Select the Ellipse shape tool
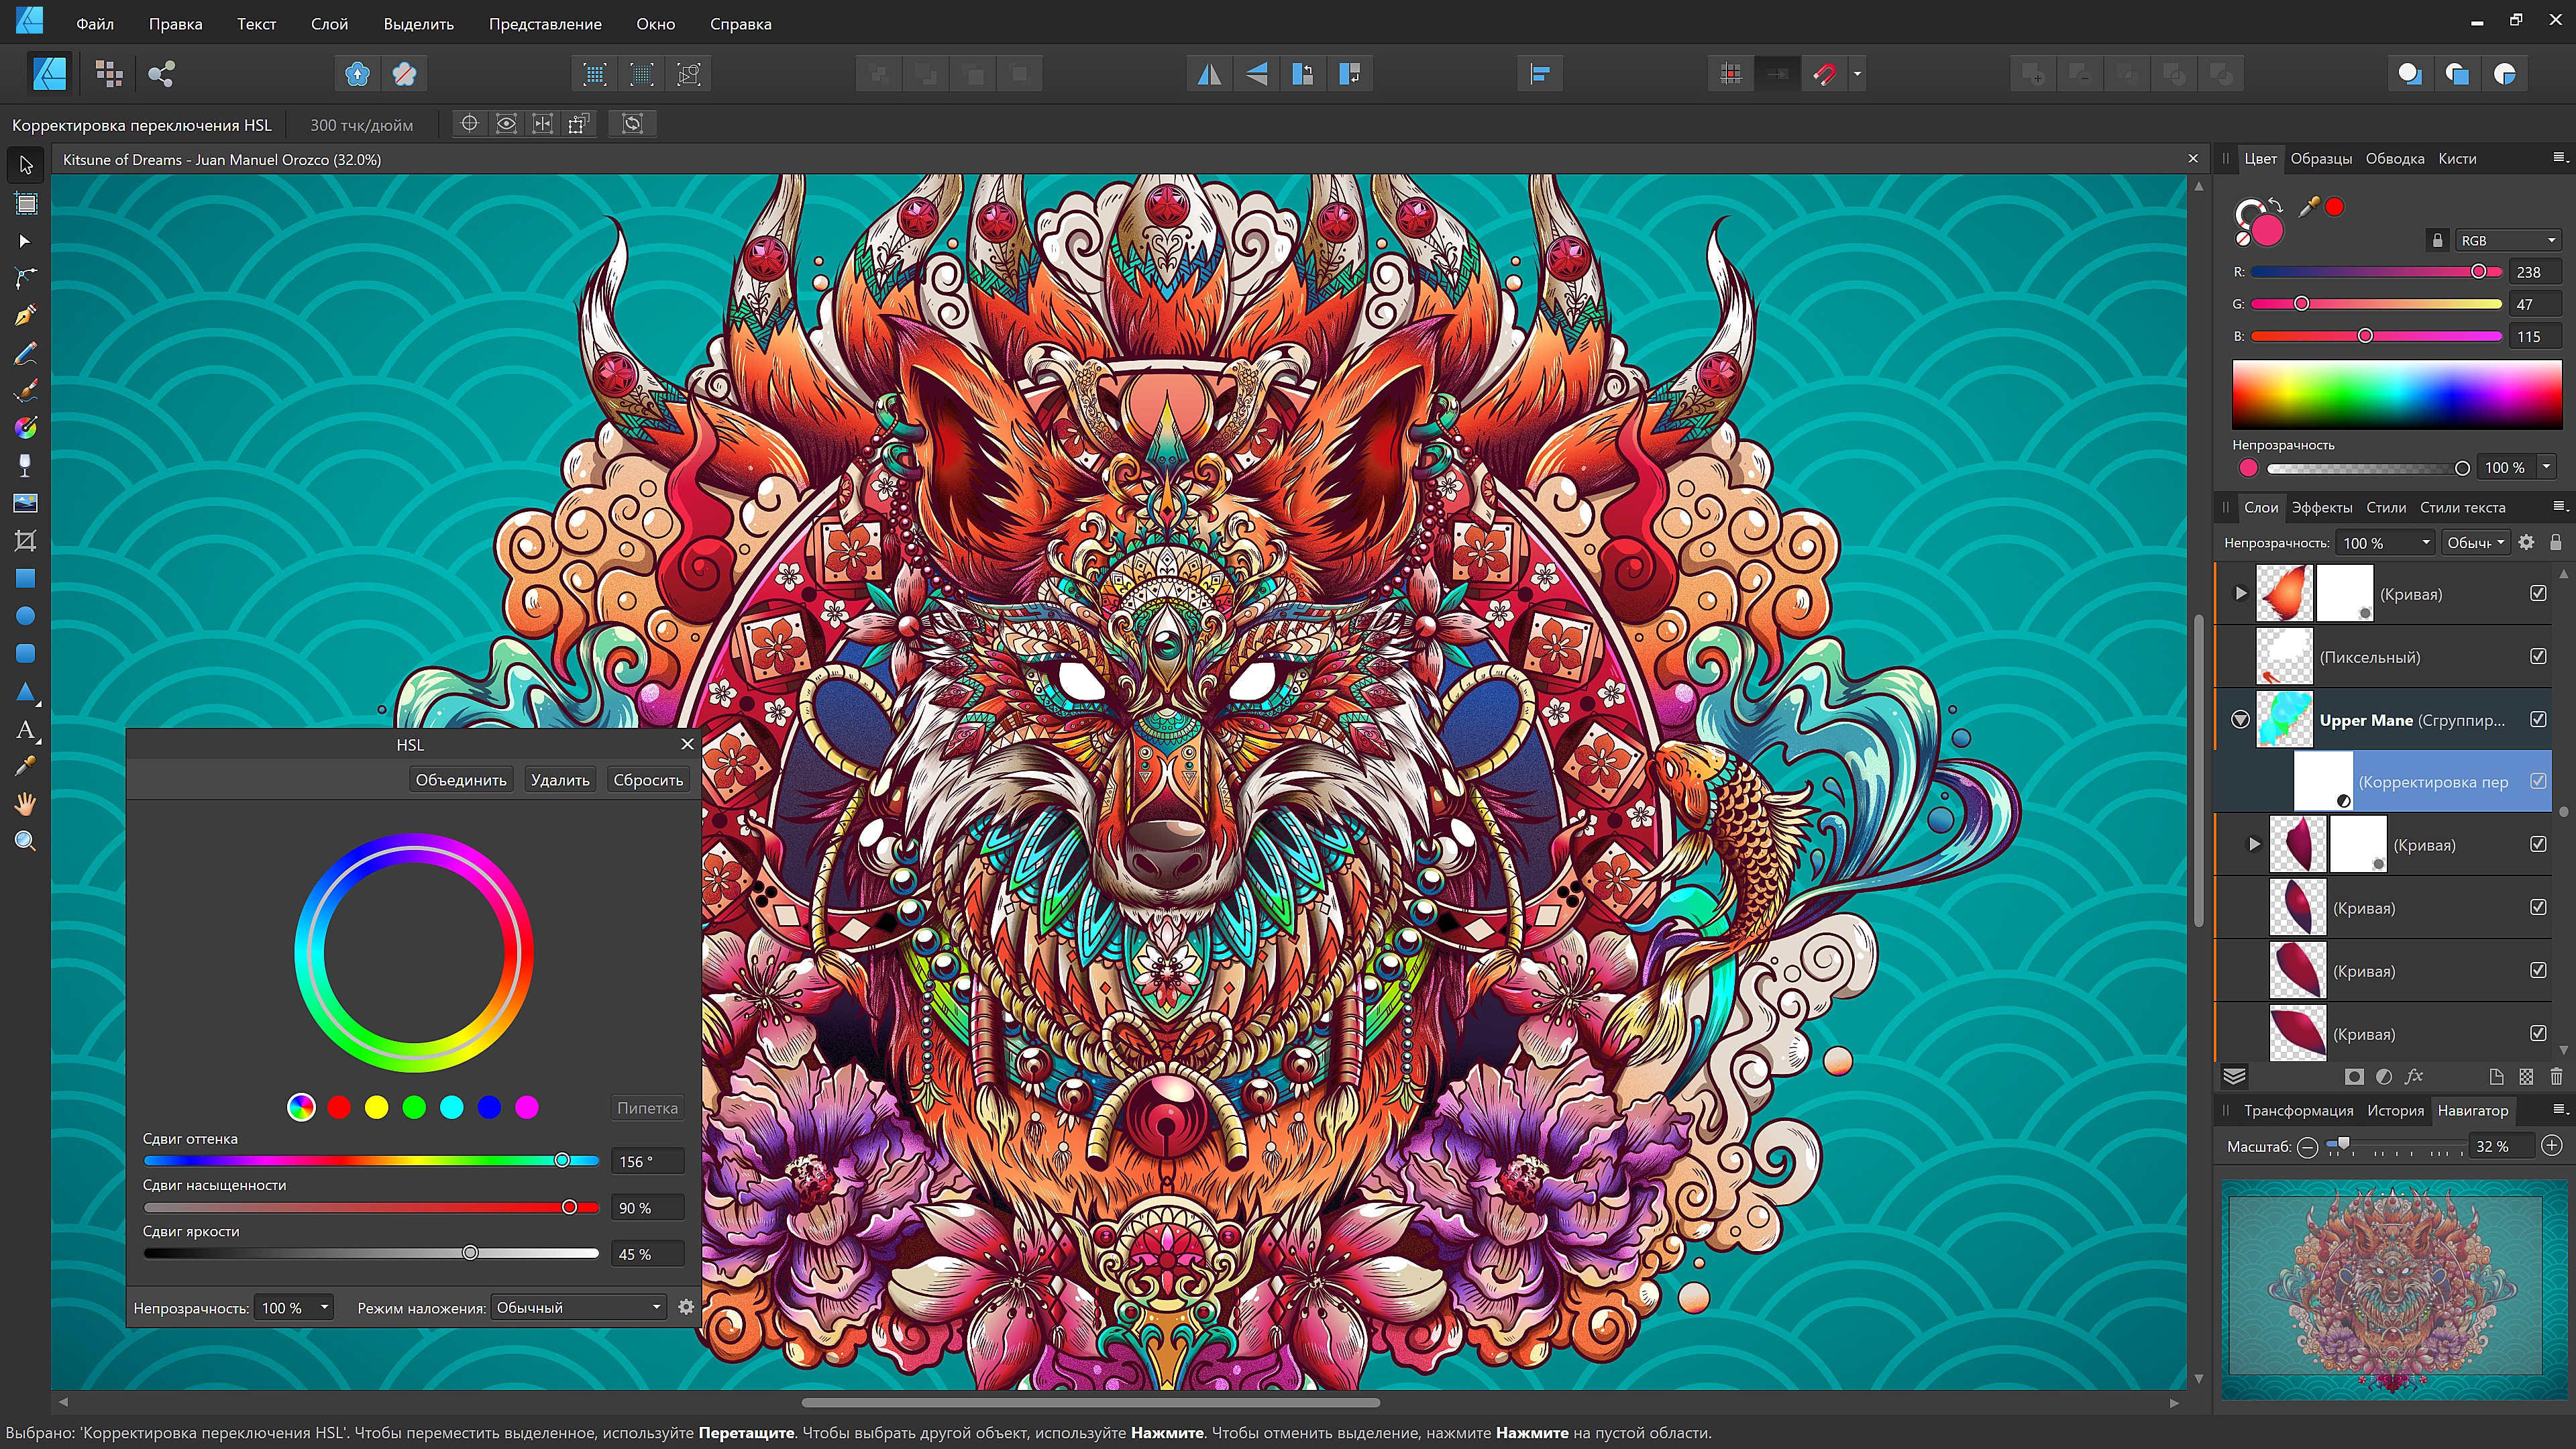 (x=26, y=616)
